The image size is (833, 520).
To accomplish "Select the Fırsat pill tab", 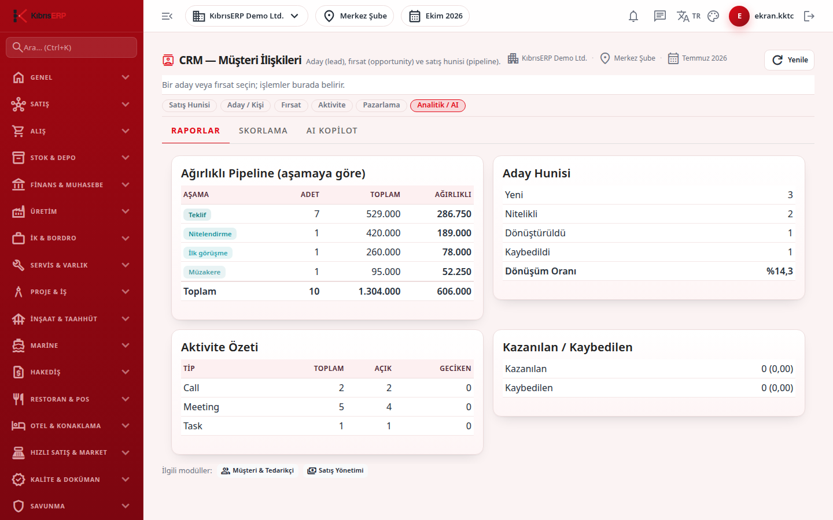I will (x=291, y=105).
